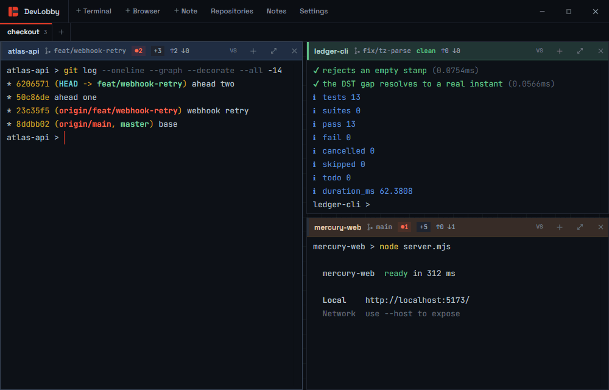
Task: Click the 'tests 13' summary line
Action: click(337, 97)
